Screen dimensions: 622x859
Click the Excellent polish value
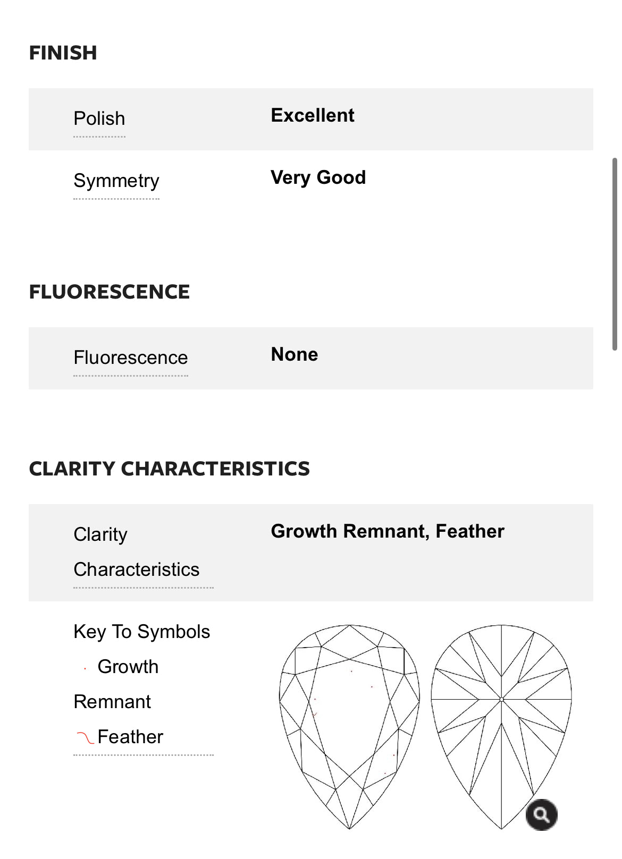[313, 115]
